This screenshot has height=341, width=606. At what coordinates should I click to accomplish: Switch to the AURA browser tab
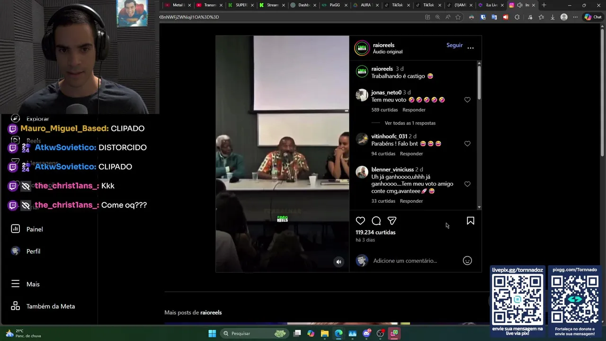click(365, 5)
